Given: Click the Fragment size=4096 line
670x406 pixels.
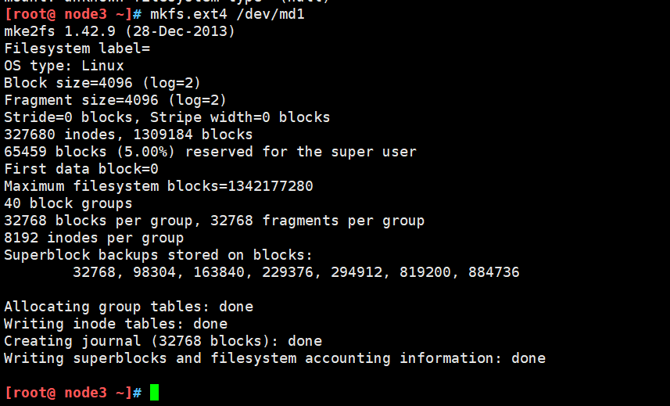Looking at the screenshot, I should [x=116, y=100].
